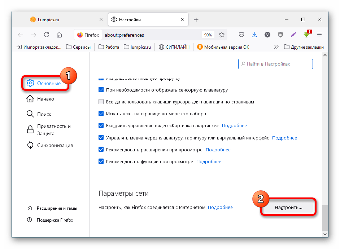Toggle media control via keyboard checkbox
Viewport: 340px width, 249px height.
coord(101,138)
